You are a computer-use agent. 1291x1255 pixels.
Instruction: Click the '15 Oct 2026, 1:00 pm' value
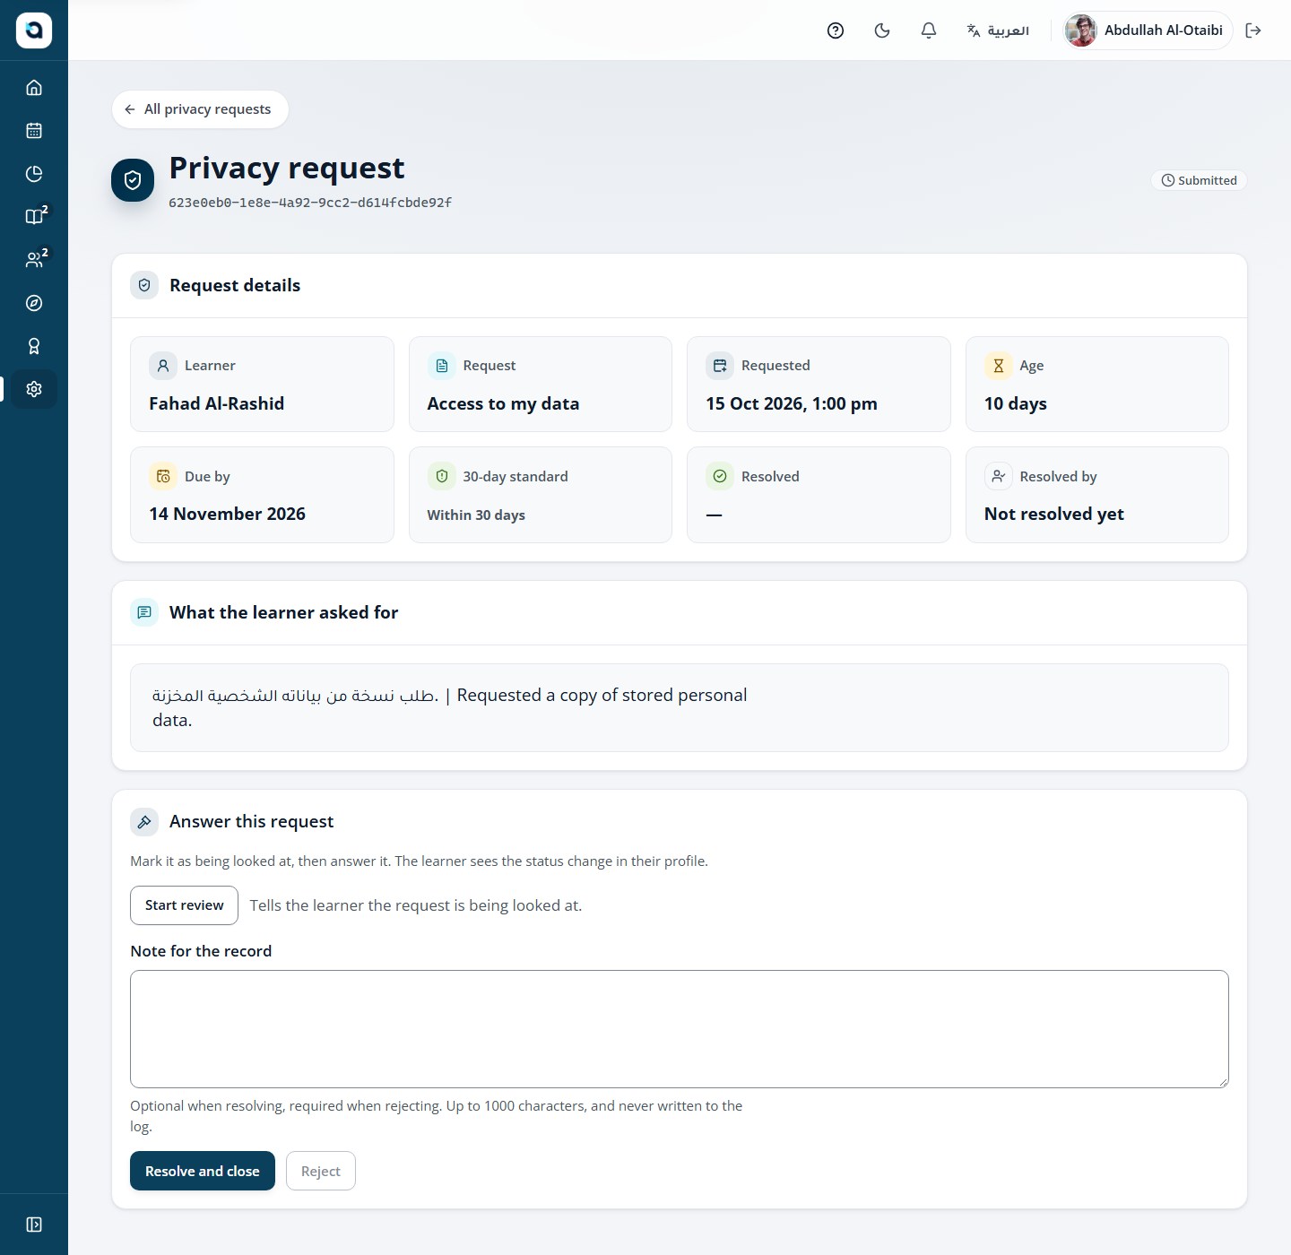click(x=792, y=403)
